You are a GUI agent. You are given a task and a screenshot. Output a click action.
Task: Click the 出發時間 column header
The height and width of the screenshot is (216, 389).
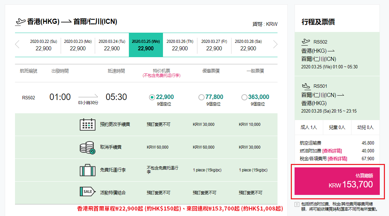click(x=60, y=71)
